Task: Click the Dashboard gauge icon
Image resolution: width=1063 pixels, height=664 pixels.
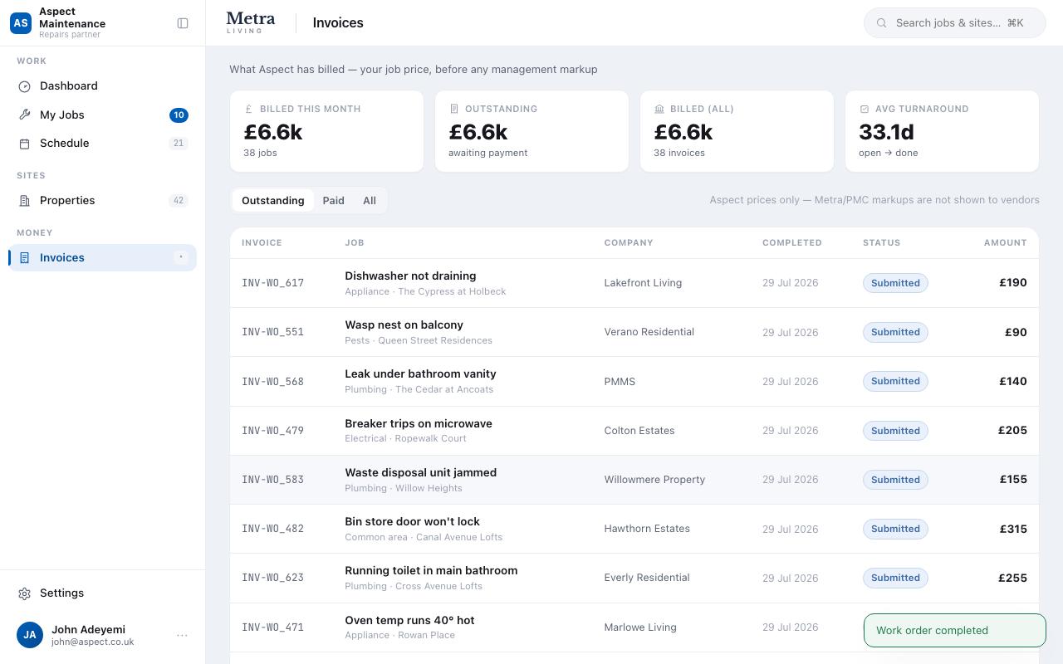Action: click(x=24, y=86)
